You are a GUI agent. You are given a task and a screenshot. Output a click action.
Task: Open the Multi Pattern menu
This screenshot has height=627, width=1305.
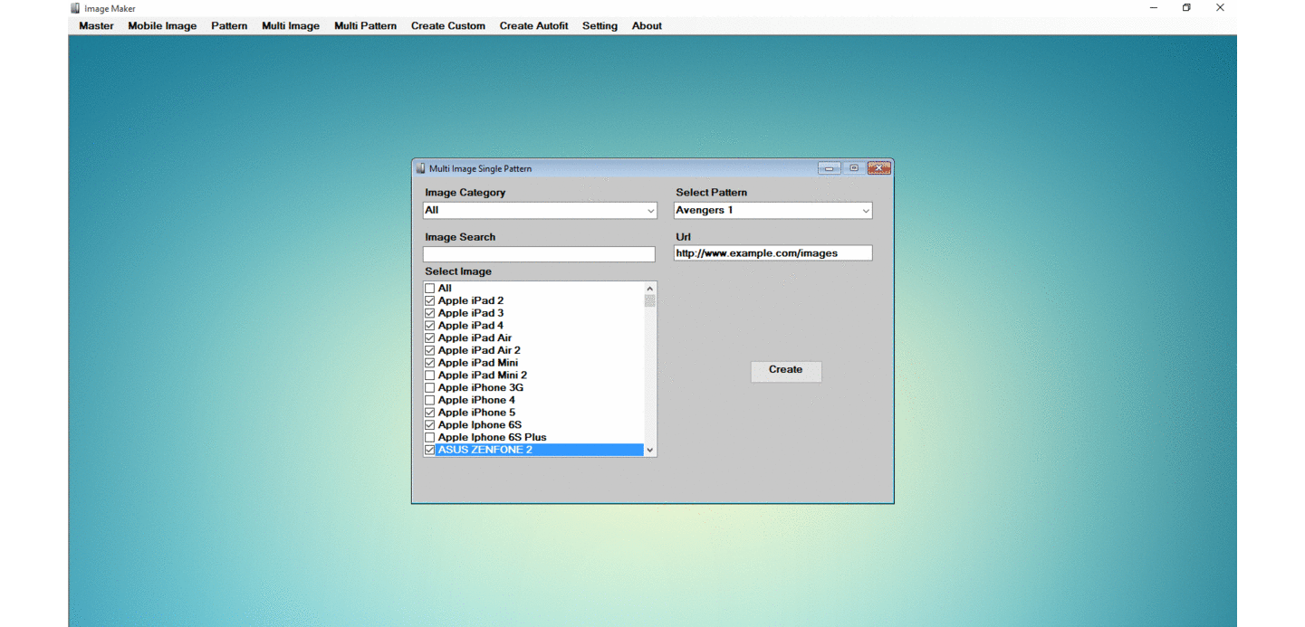coord(365,26)
